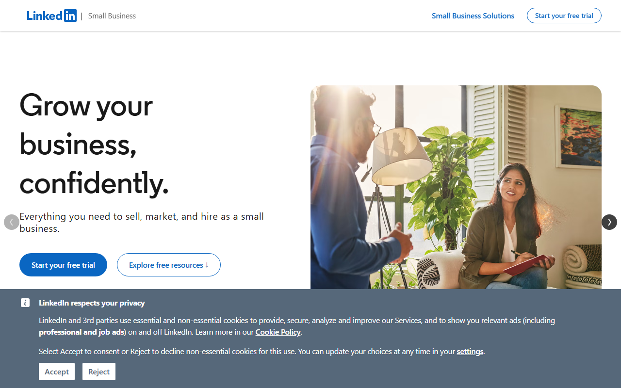Screen dimensions: 621x388
Task: Reject non-essential cookies
Action: click(x=99, y=372)
